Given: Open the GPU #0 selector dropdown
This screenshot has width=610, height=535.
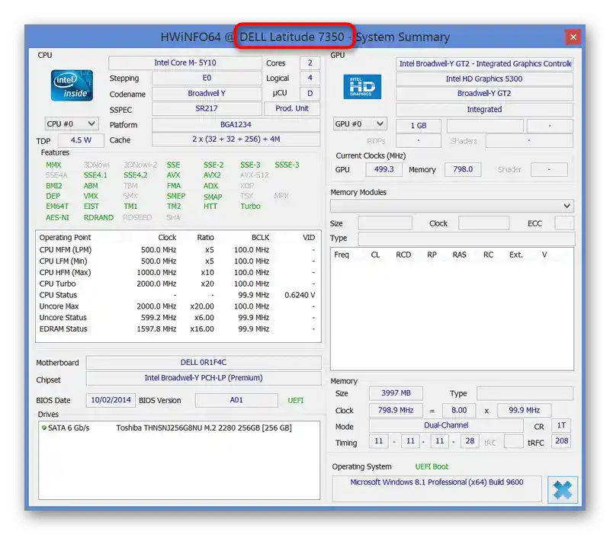Looking at the screenshot, I should point(360,123).
